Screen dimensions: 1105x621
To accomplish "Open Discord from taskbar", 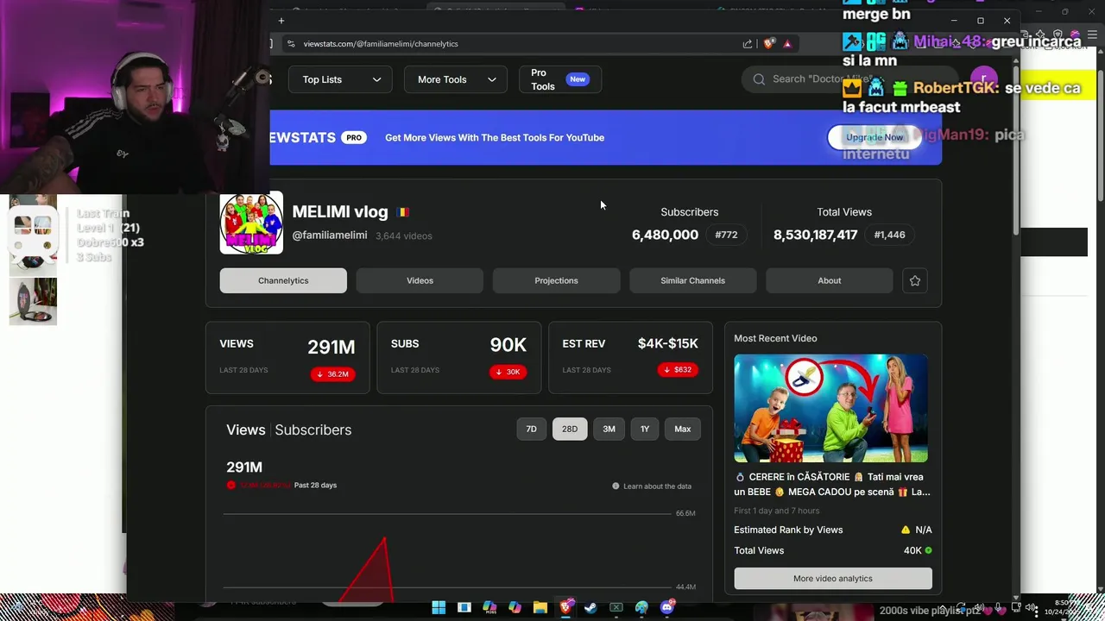I will [x=666, y=608].
